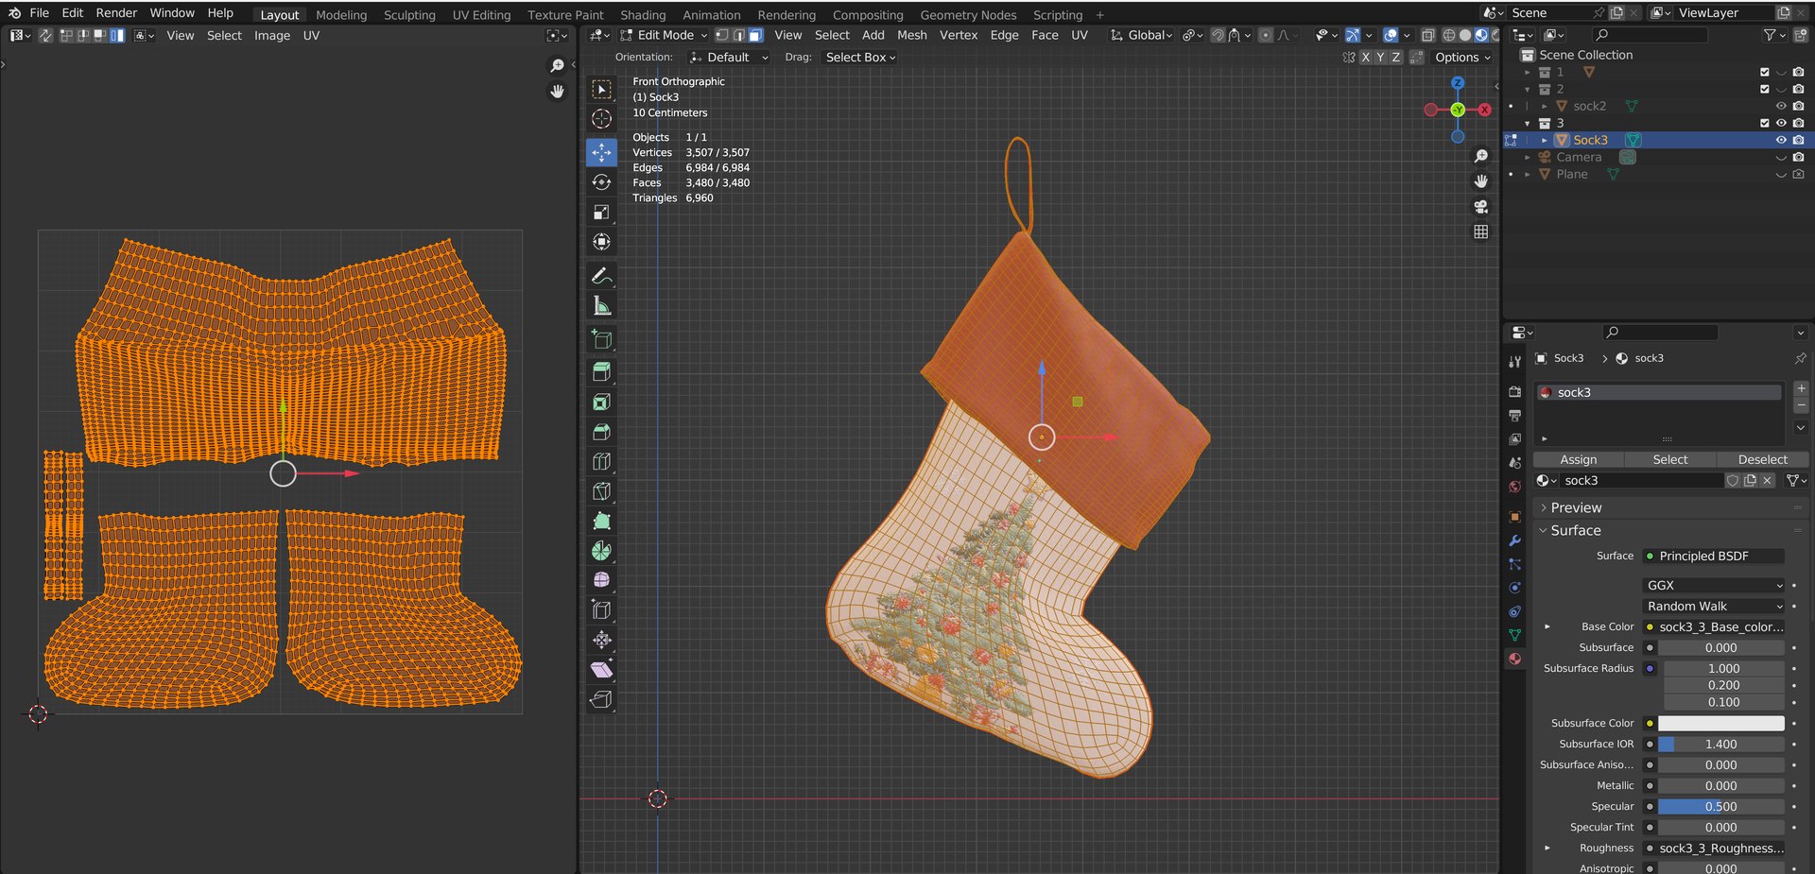Click the viewport zoom magnifier icon
This screenshot has width=1815, height=874.
[1481, 156]
